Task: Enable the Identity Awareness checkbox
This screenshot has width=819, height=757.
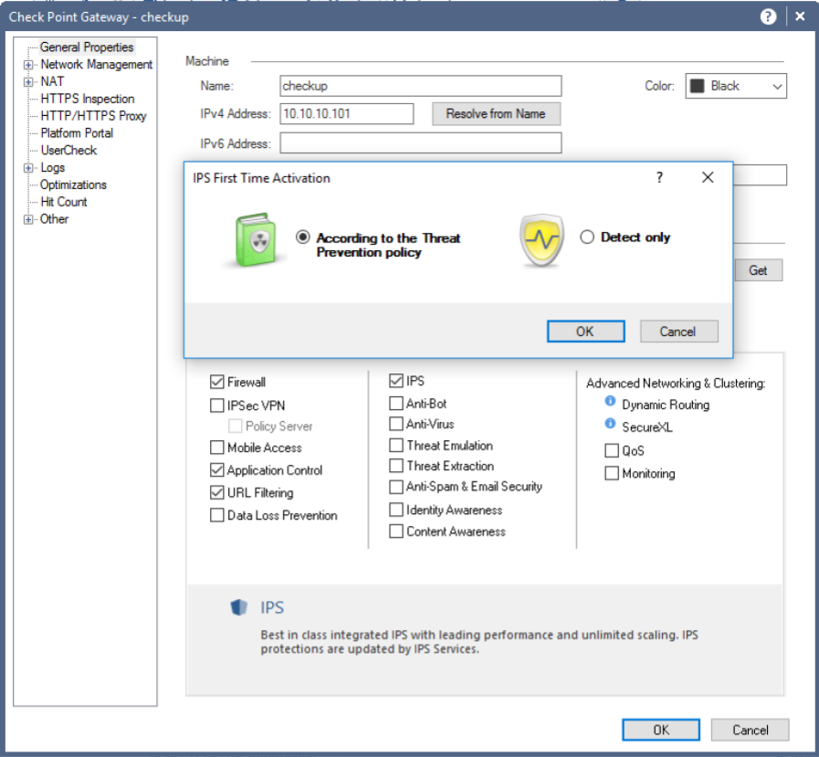Action: 396,510
